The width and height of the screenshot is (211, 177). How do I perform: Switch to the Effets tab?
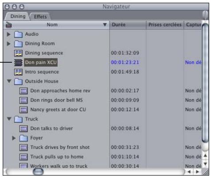click(40, 16)
